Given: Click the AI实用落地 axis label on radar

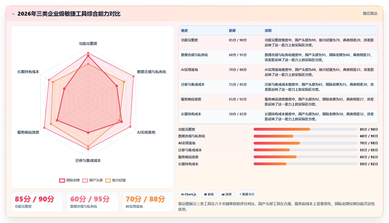Looking at the screenshot, I should point(146,132).
